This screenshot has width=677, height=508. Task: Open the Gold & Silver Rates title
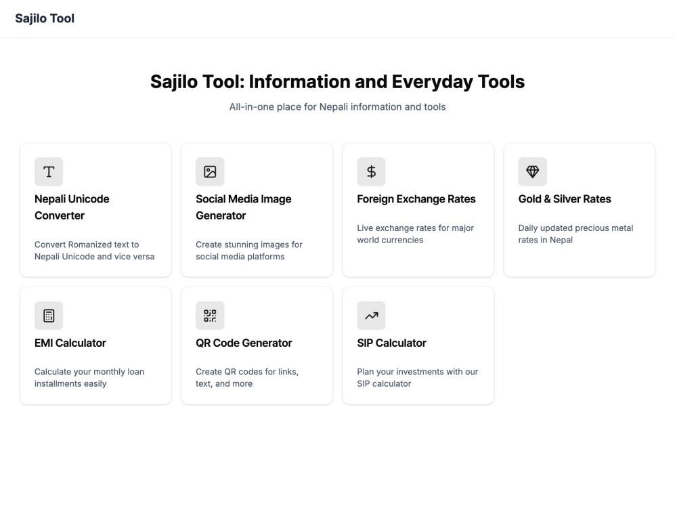565,199
